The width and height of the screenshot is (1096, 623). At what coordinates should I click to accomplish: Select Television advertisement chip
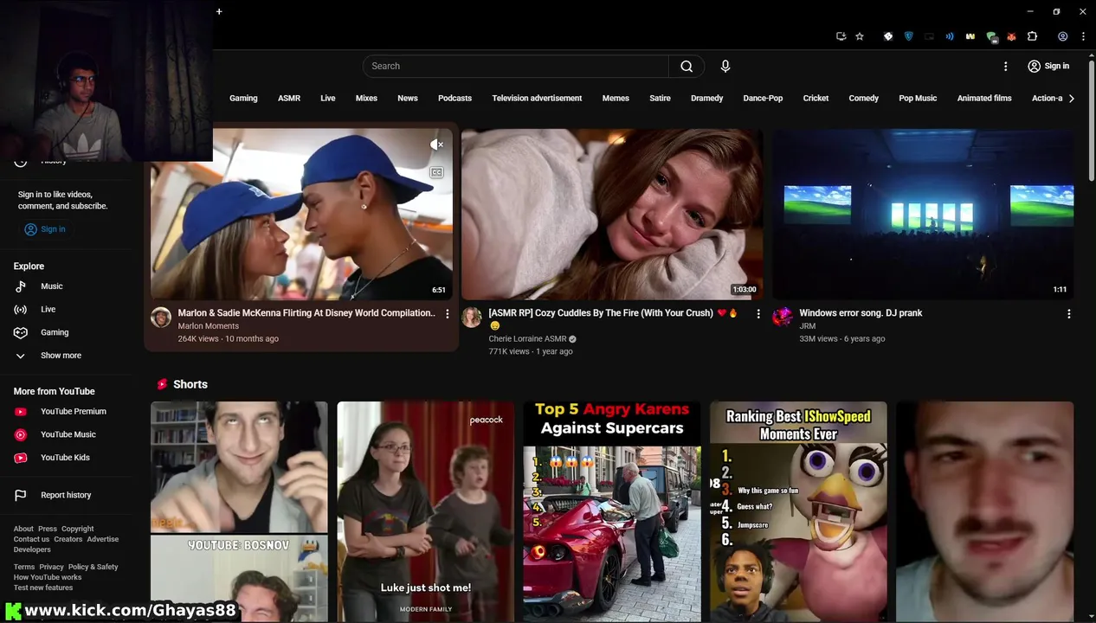[537, 99]
